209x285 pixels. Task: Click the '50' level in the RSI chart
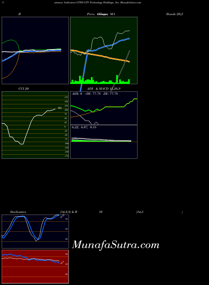[x=66, y=264]
